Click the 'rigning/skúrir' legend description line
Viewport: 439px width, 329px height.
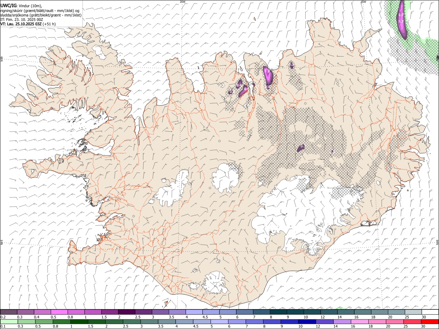pos(39,11)
